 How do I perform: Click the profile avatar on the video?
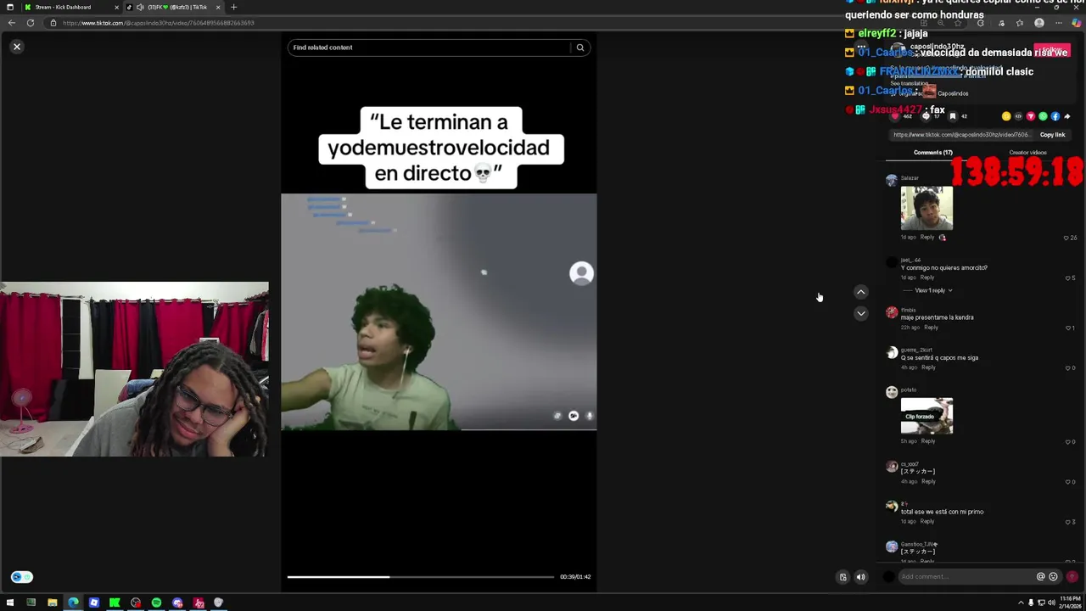581,273
